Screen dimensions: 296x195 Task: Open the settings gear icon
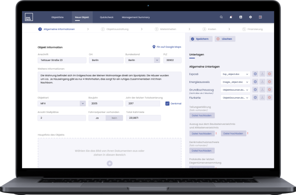click(251, 17)
